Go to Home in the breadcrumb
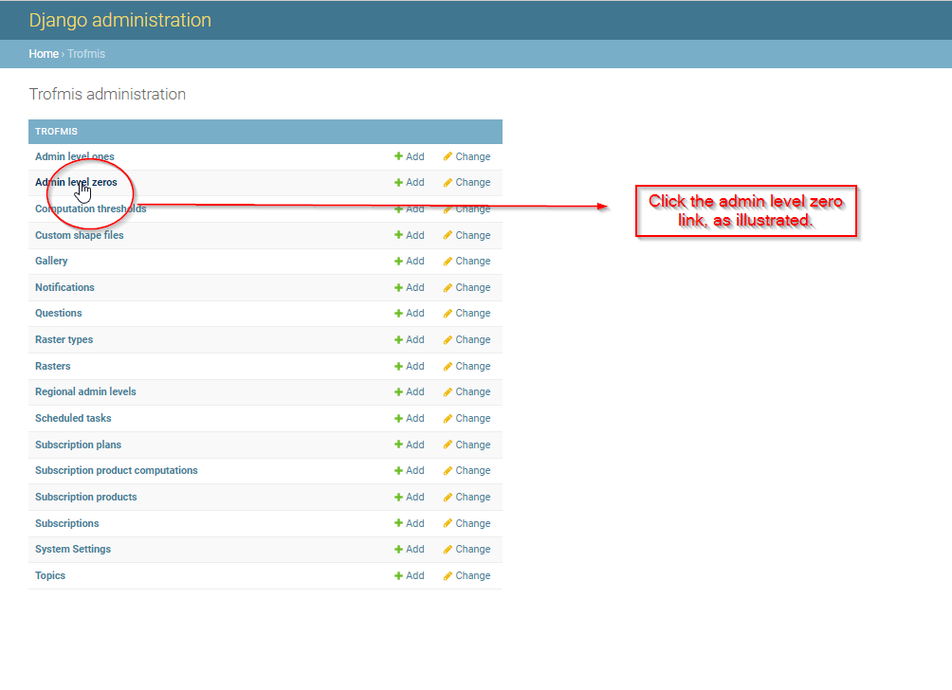 tap(44, 54)
